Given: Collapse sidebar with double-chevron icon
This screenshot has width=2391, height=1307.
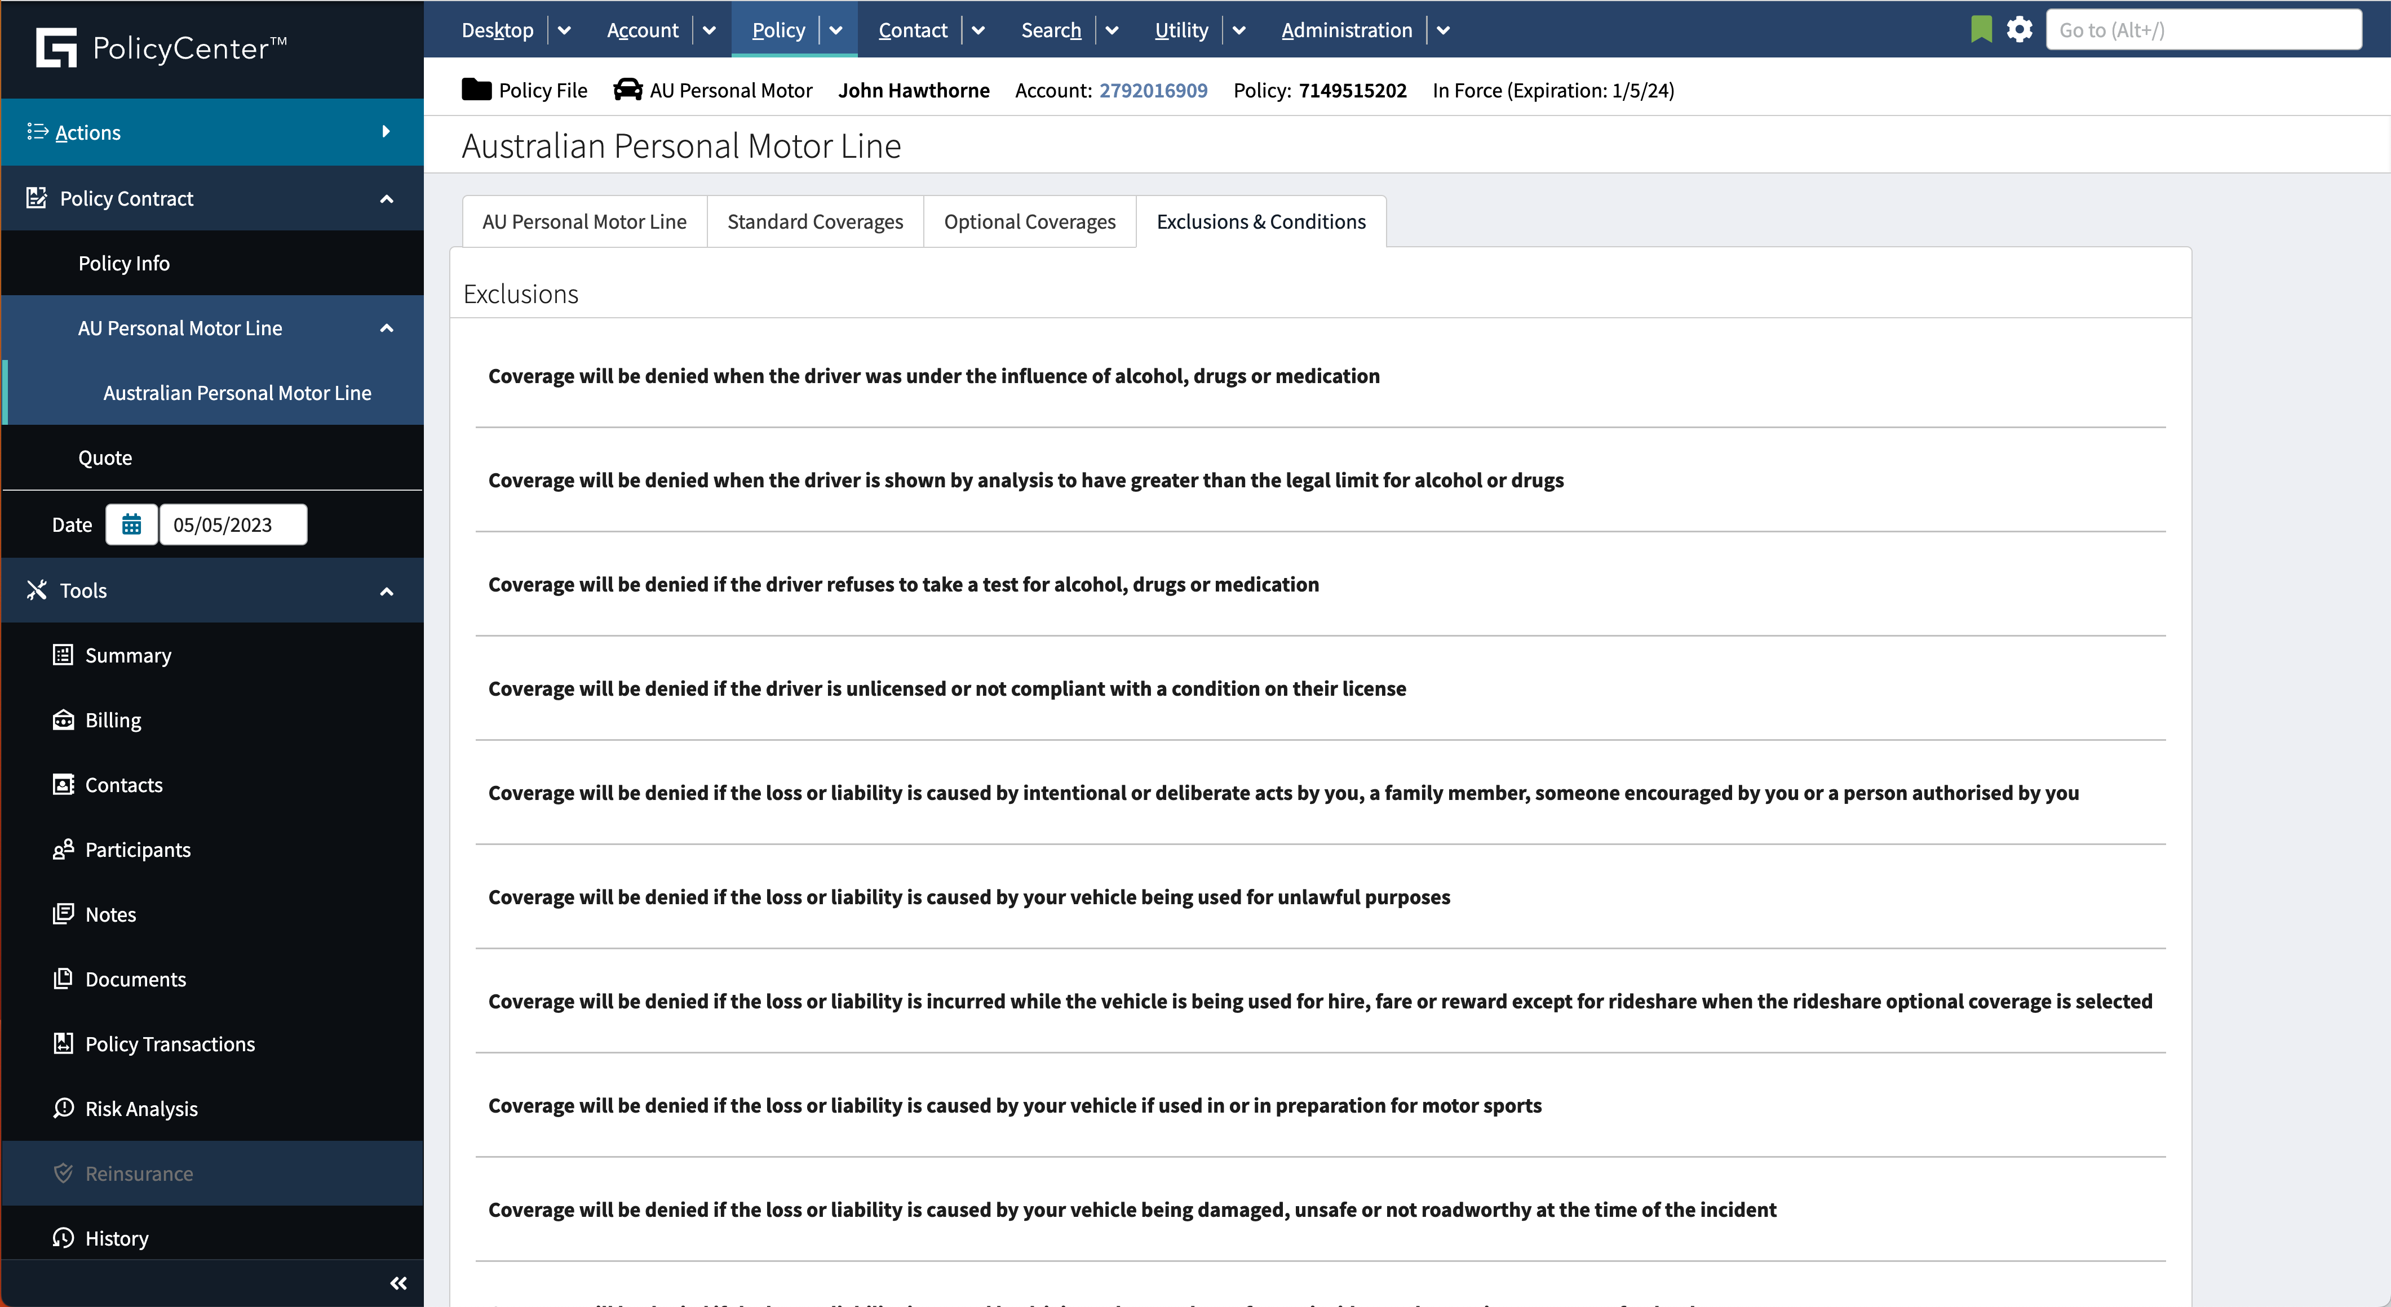Looking at the screenshot, I should (398, 1283).
